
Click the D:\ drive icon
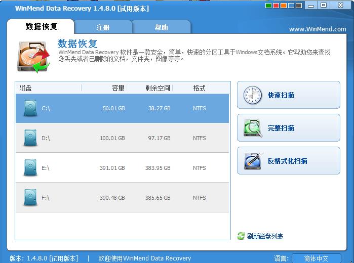coord(30,138)
